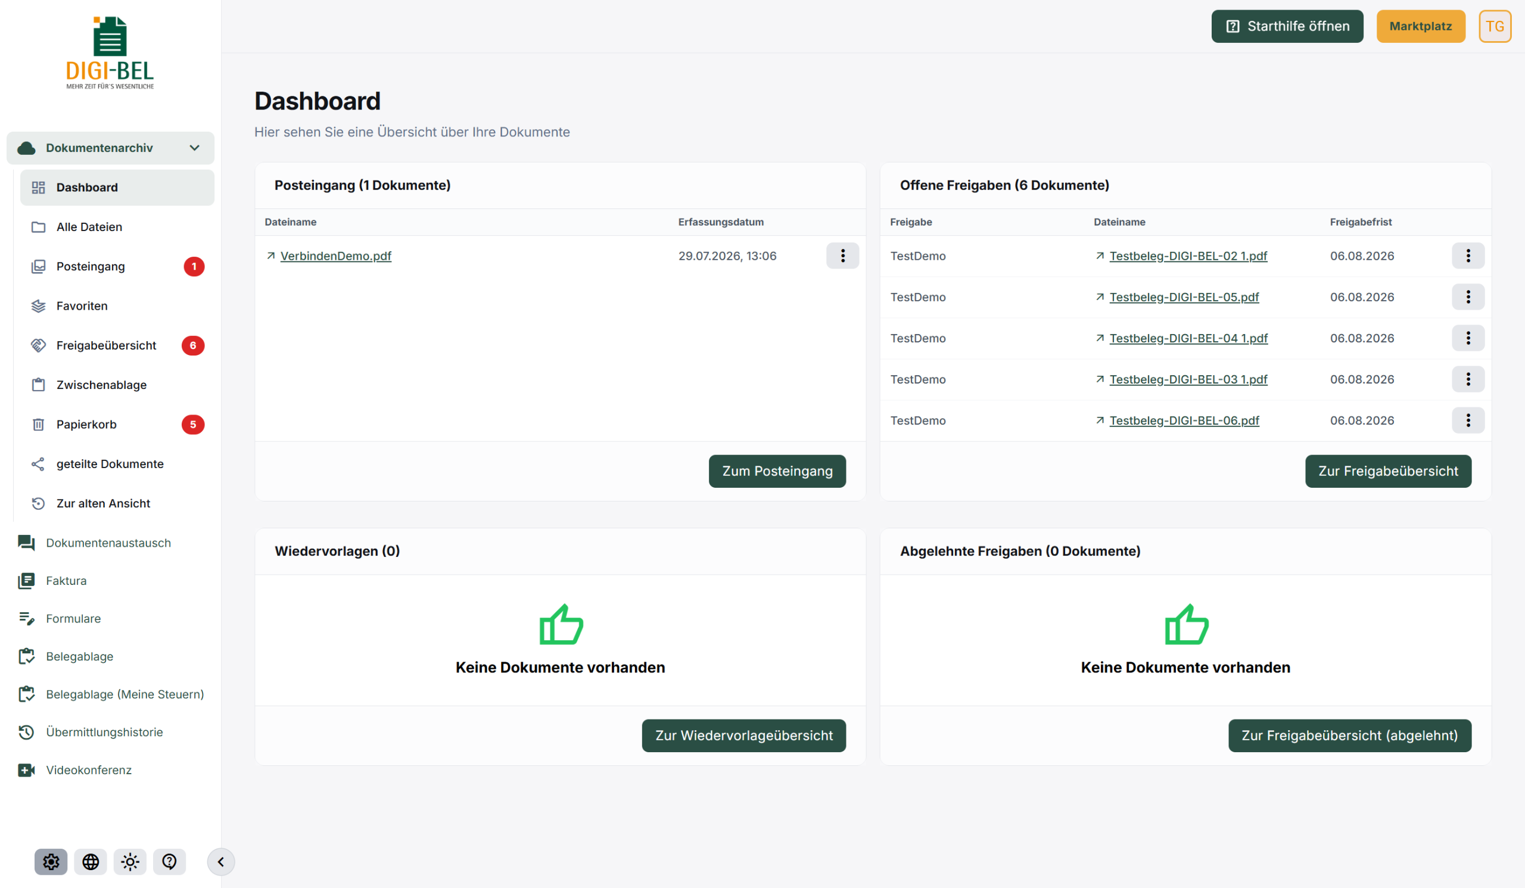Screen dimensions: 1525x888
Task: Click the Posteingang inbox tray icon
Action: pos(38,266)
